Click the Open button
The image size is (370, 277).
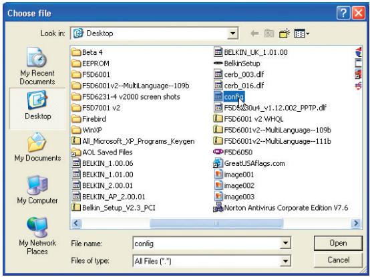(x=338, y=243)
